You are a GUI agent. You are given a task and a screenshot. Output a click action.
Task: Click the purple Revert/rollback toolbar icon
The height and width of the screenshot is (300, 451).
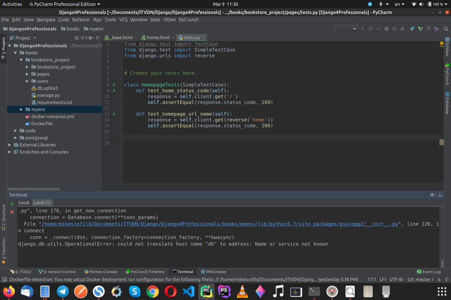tap(436, 29)
